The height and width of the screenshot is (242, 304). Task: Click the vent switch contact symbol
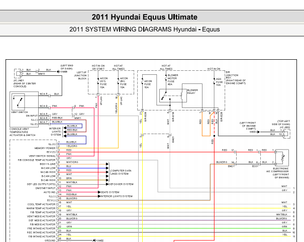tap(18, 102)
